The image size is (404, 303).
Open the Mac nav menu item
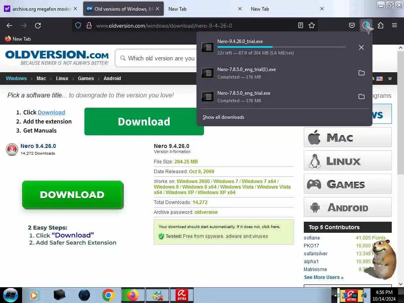[x=41, y=79]
